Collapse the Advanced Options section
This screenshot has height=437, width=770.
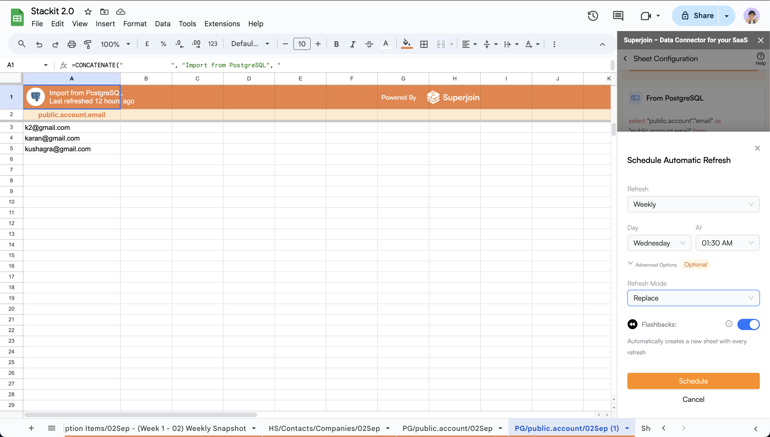(x=630, y=264)
